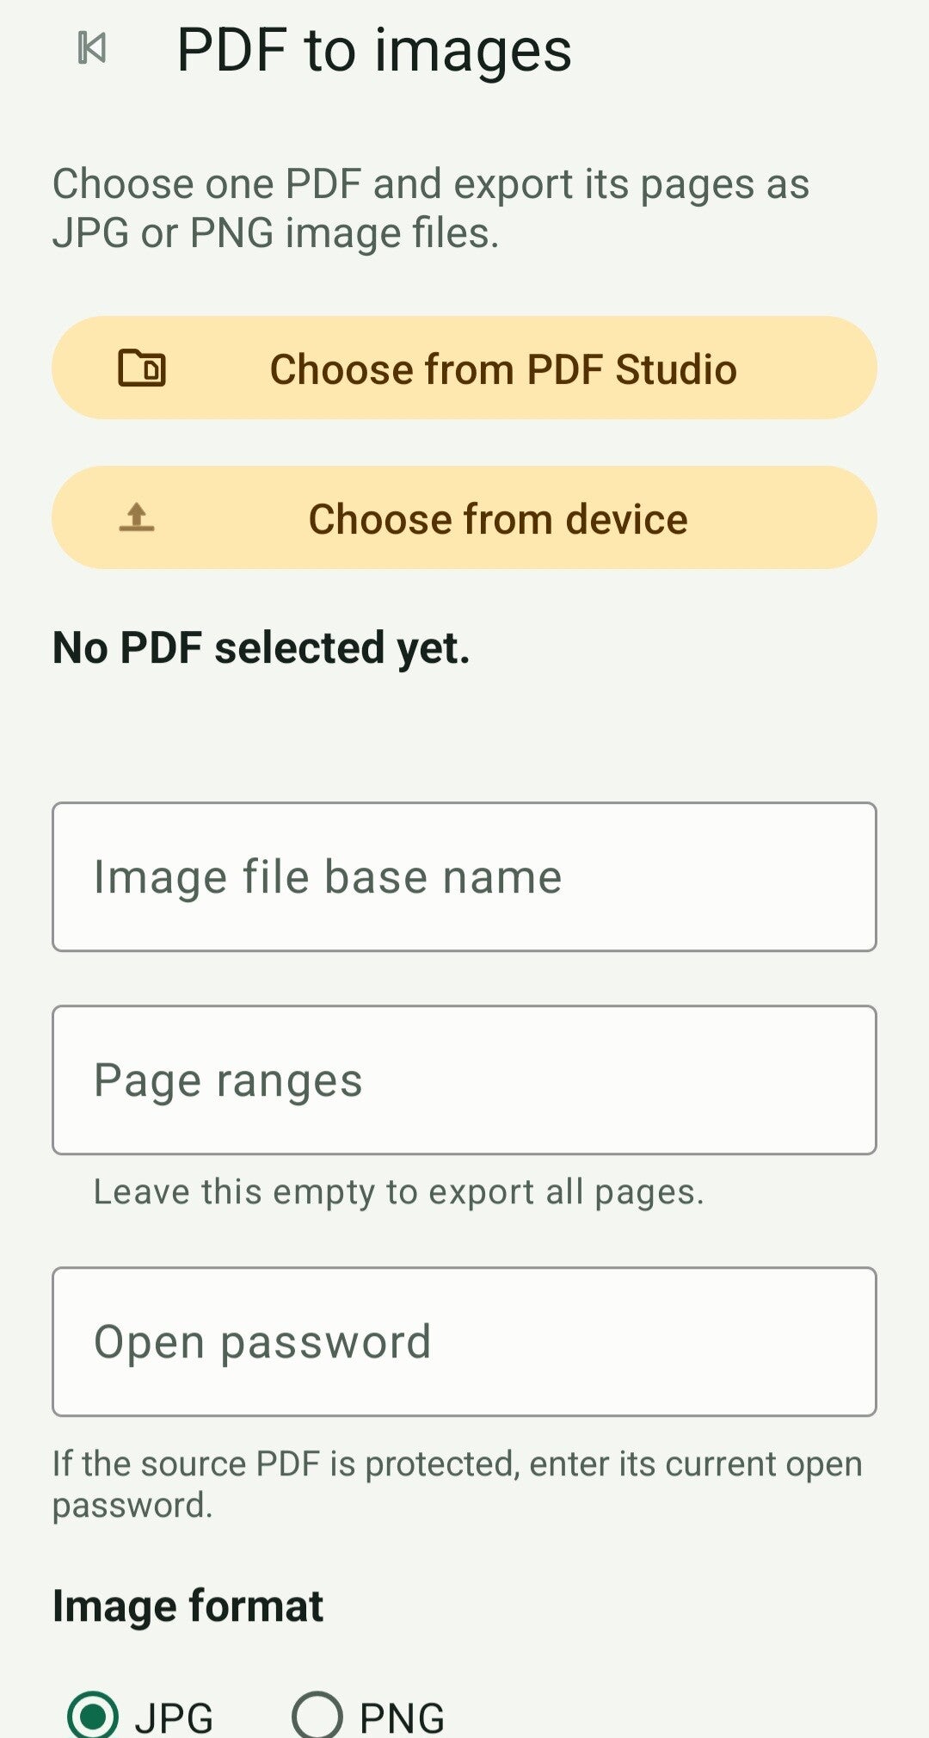This screenshot has height=1738, width=929.
Task: Click the Choose one PDF description paragraph
Action: coord(431,207)
